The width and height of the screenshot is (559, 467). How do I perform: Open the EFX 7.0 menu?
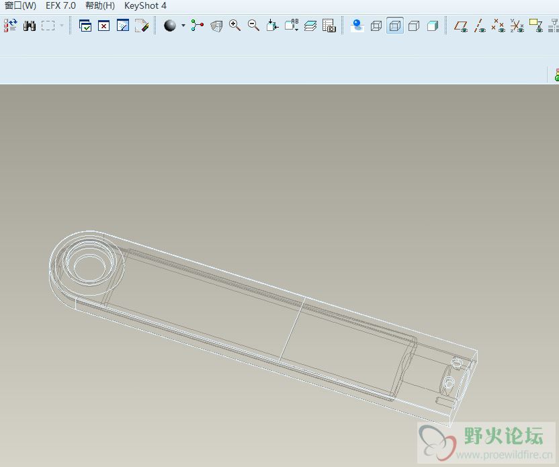click(60, 5)
